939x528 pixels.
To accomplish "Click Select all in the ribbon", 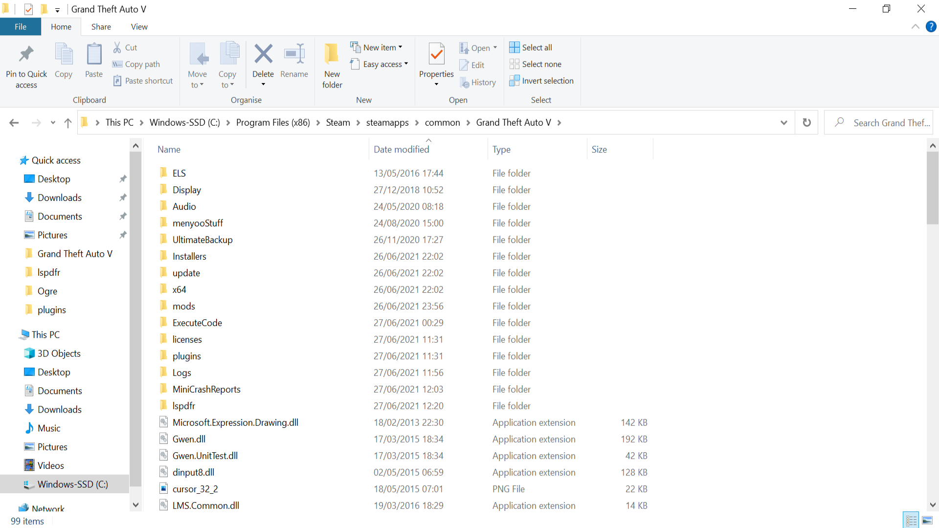I will (x=531, y=47).
